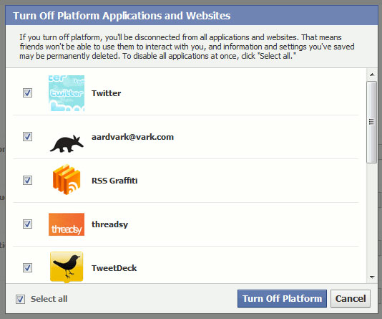382x319 pixels.
Task: Click the threadsy app name
Action: 109,224
